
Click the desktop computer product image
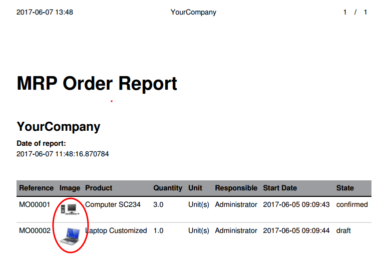[70, 209]
